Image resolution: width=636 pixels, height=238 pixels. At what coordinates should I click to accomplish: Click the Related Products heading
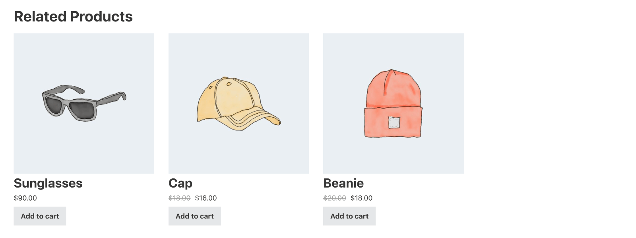pyautogui.click(x=73, y=17)
